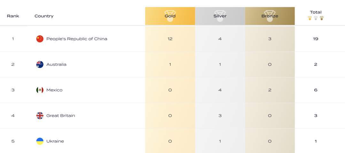Image resolution: width=345 pixels, height=153 pixels.
Task: Click the bronze medal icon under Total
Action: 322,18
